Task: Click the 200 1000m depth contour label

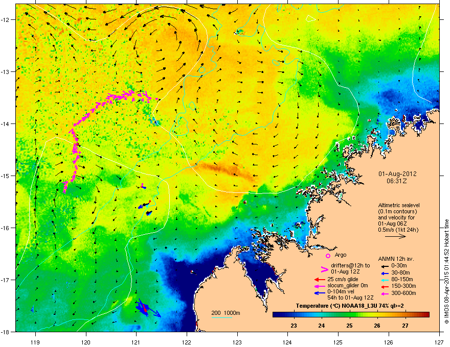Action: coord(226,313)
